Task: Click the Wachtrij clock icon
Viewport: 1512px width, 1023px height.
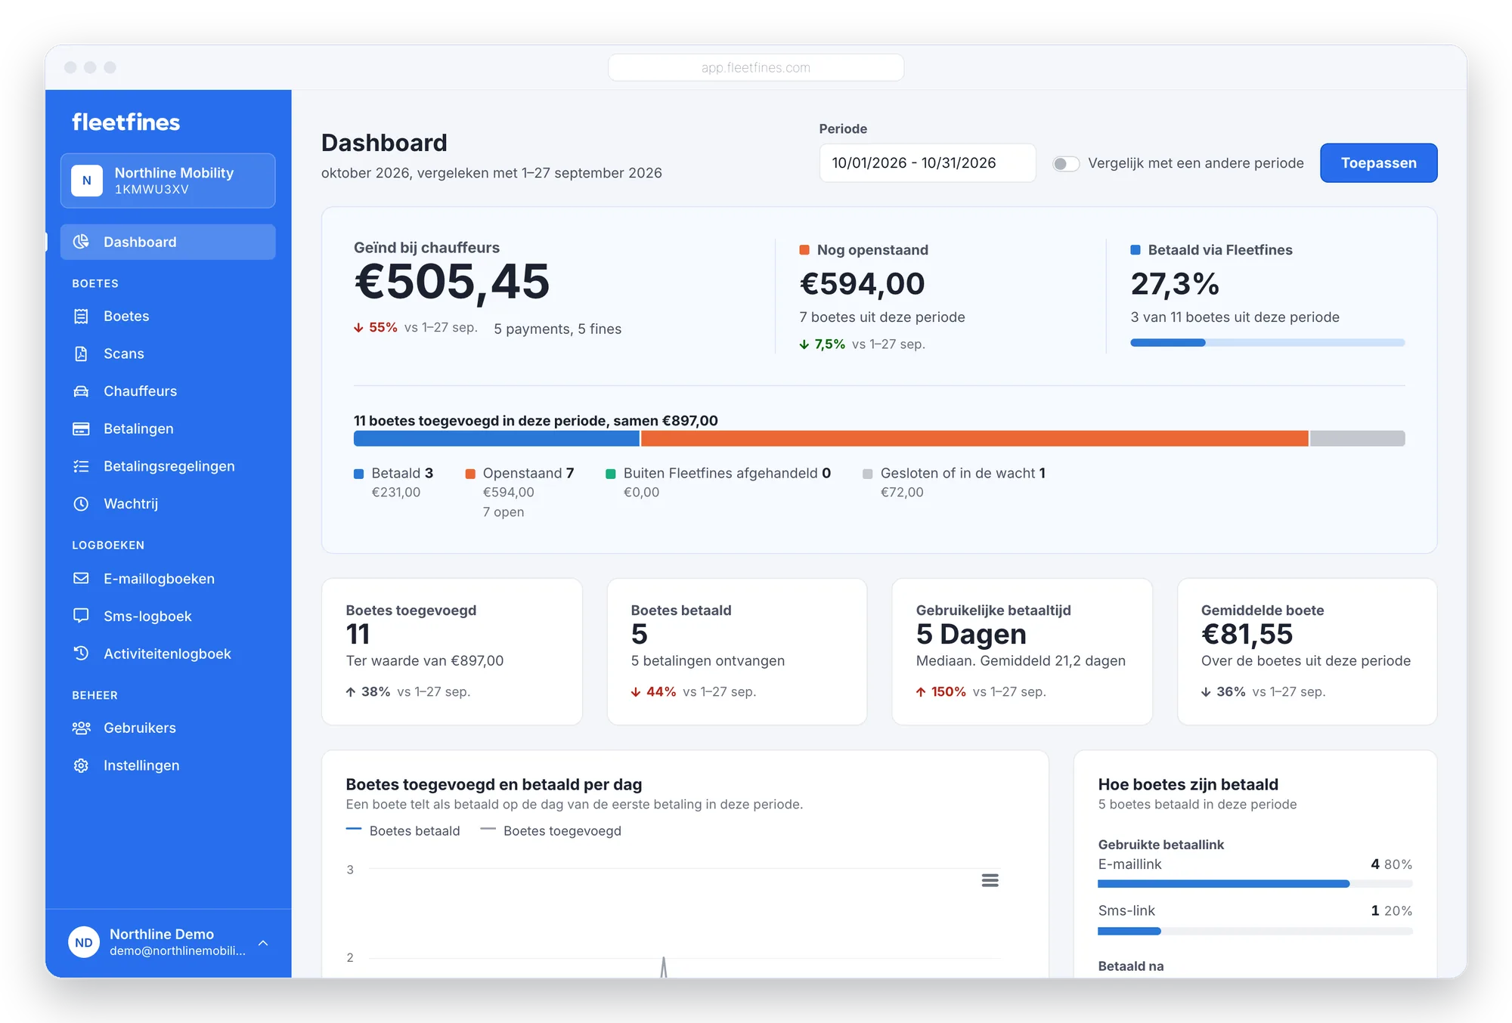Action: pos(81,503)
